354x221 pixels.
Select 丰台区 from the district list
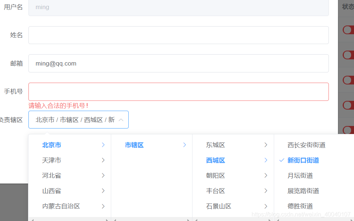(215, 190)
